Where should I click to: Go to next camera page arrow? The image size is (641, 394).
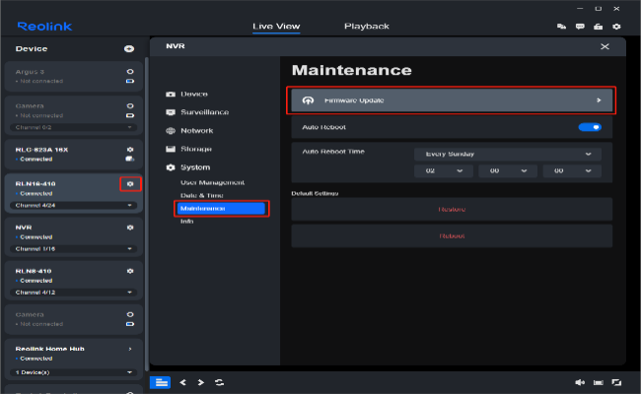(200, 382)
